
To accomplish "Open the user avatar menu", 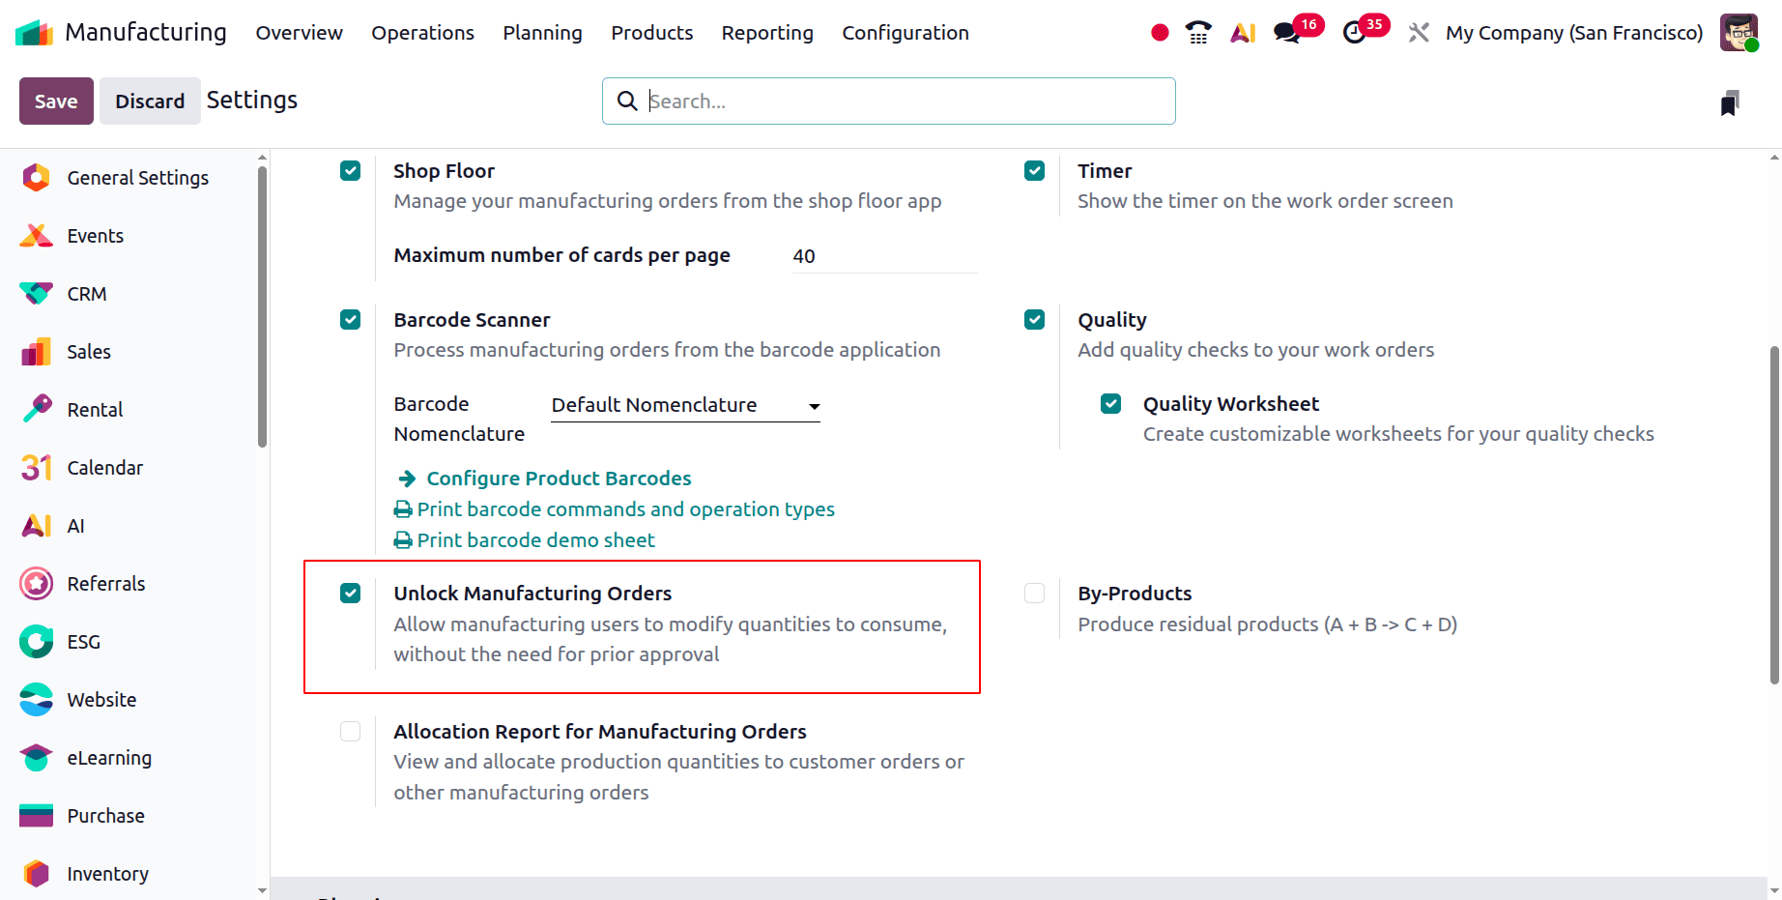I will coord(1739,33).
